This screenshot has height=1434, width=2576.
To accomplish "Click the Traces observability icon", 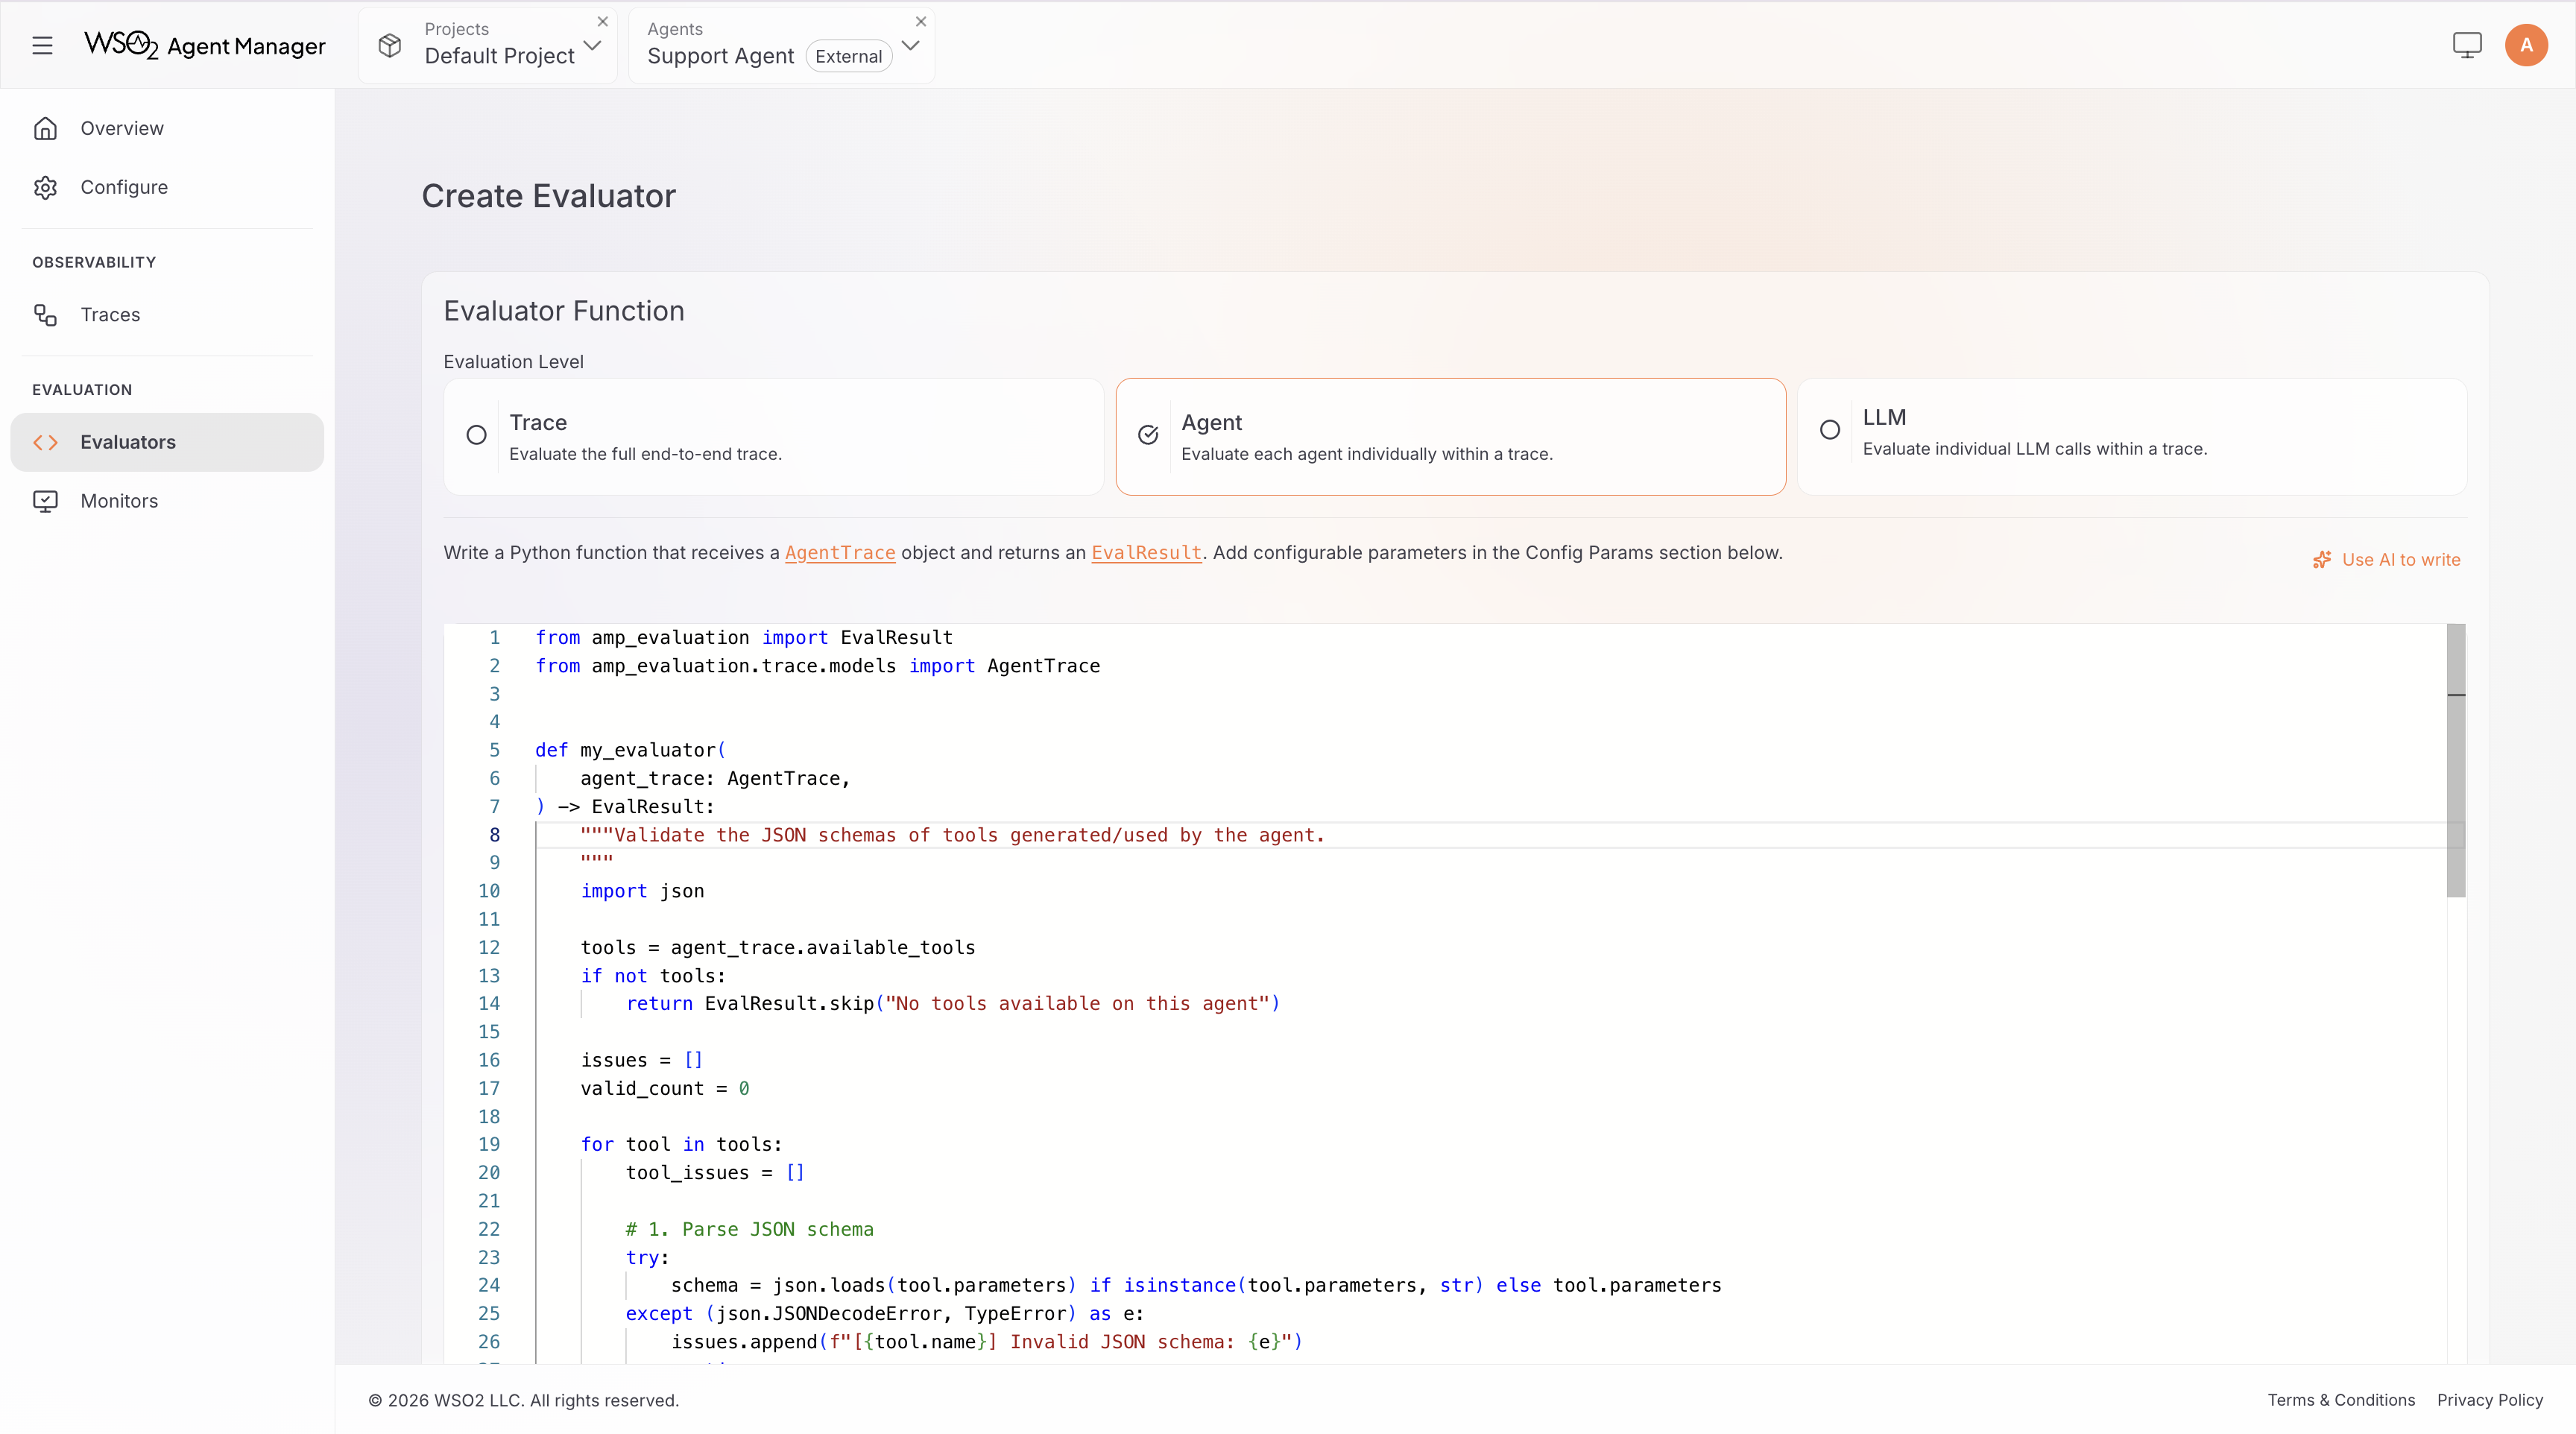I will [x=45, y=315].
